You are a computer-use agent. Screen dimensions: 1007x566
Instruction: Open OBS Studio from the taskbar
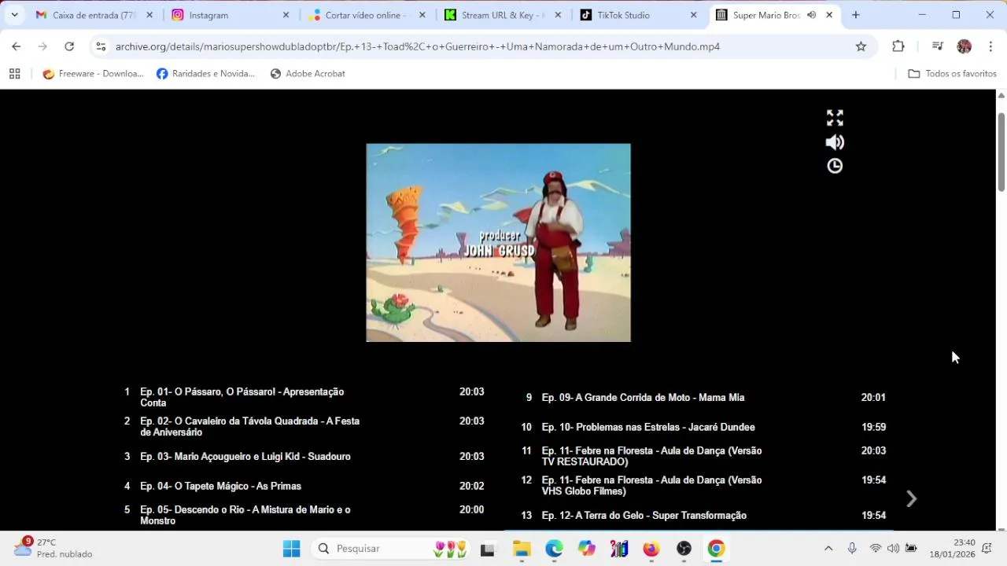click(684, 549)
